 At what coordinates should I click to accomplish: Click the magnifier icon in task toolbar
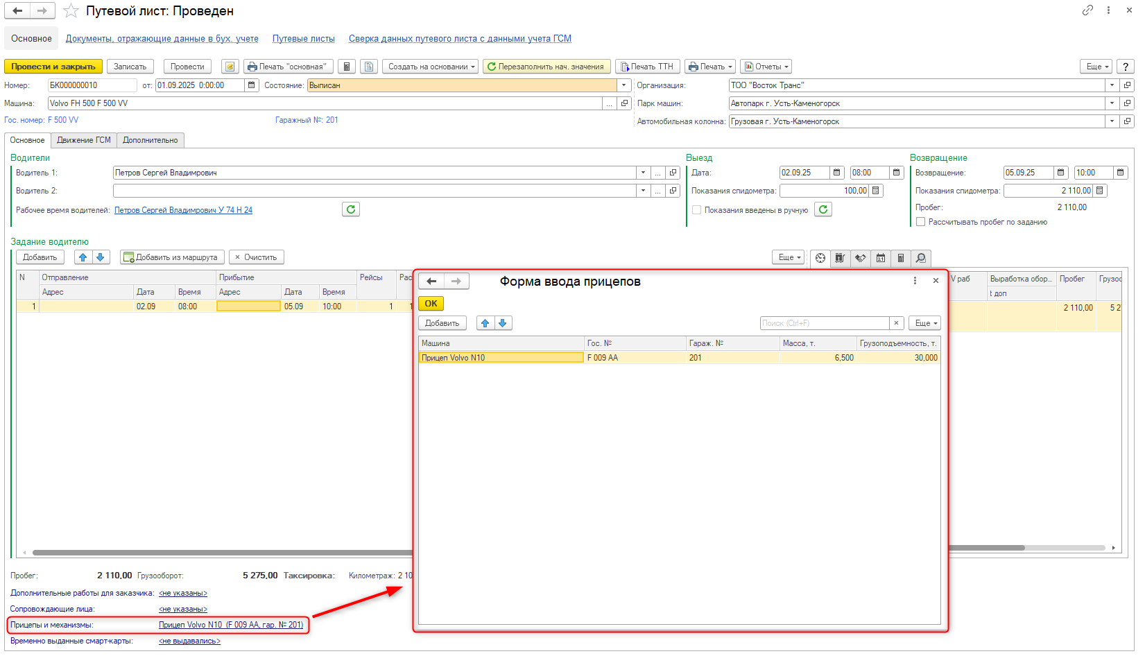coord(920,258)
